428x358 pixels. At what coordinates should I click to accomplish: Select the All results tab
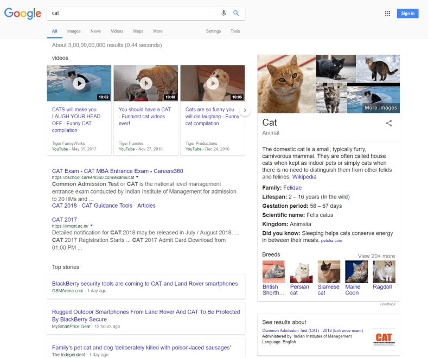[x=55, y=31]
